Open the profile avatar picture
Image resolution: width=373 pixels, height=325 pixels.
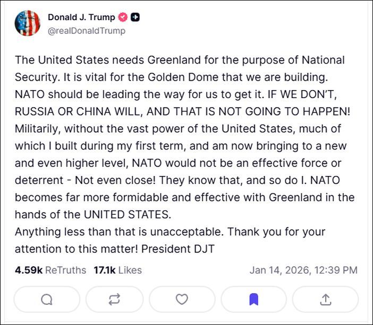click(28, 23)
